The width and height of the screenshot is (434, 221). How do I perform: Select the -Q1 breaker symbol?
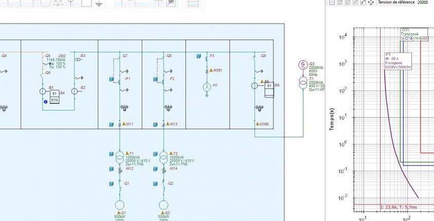pos(120,186)
